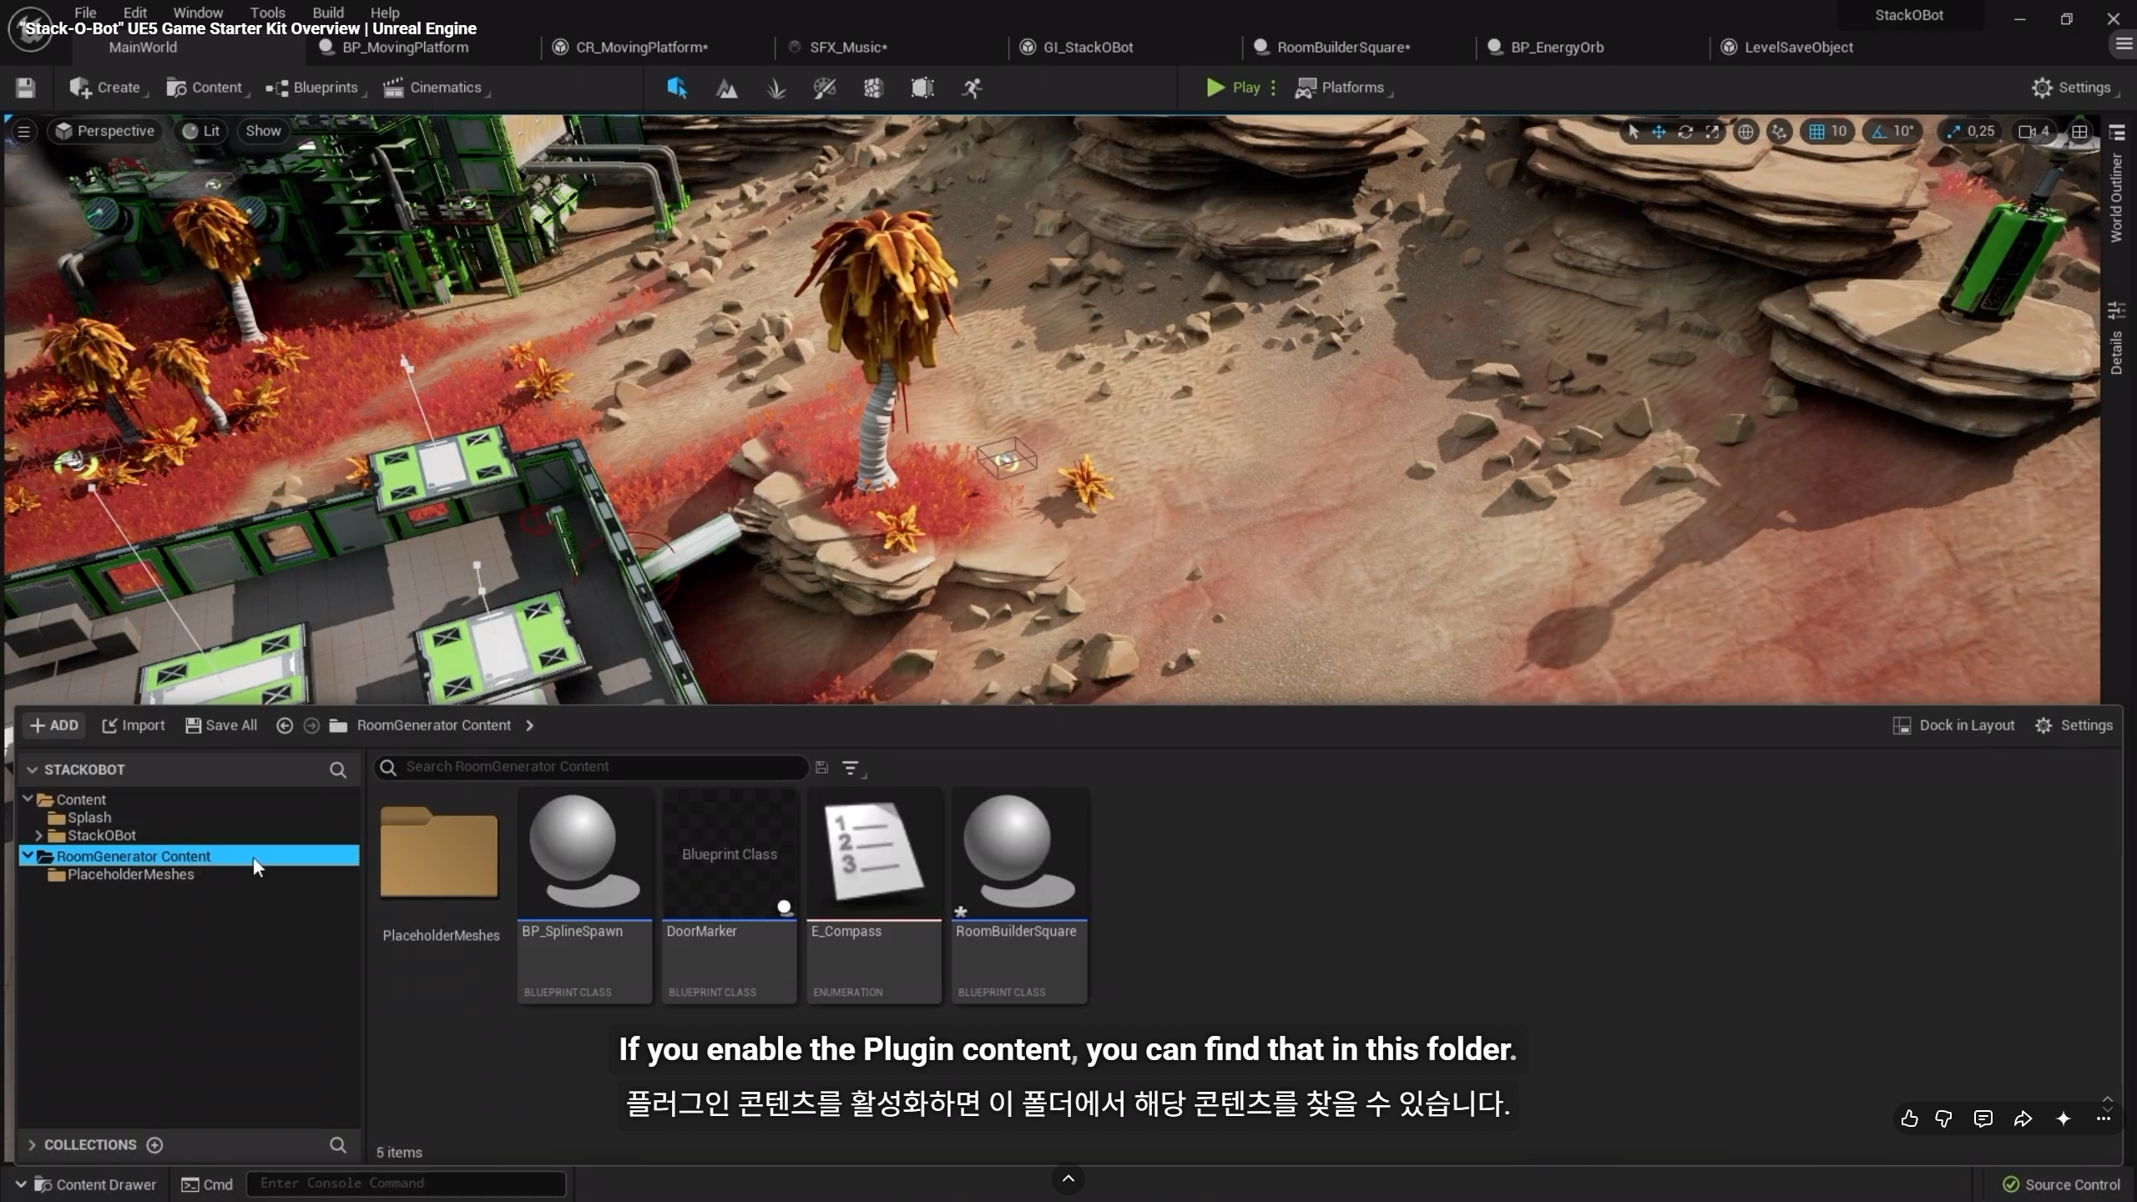Collapse the RoomGenerator Content tree node
Screen dimensions: 2137x1202
[28, 856]
